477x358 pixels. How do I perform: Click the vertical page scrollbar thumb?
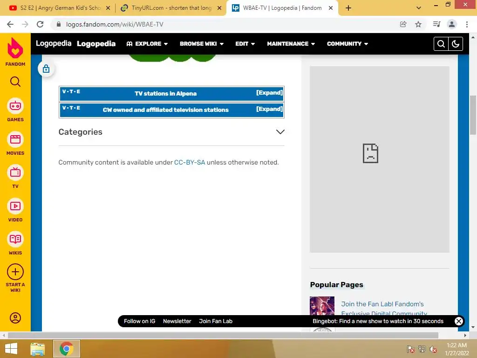[x=473, y=115]
